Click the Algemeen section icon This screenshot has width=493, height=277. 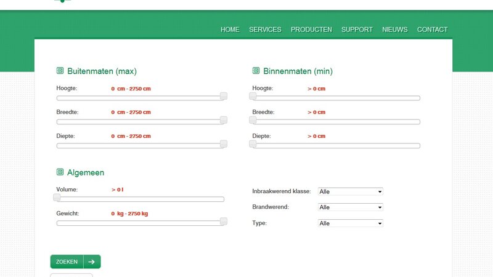(60, 172)
